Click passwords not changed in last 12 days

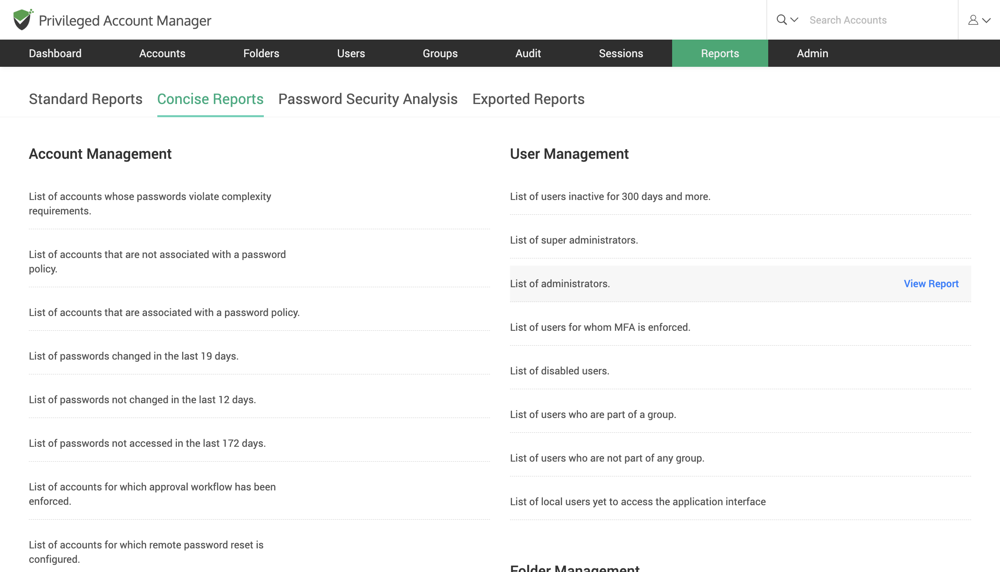tap(142, 399)
